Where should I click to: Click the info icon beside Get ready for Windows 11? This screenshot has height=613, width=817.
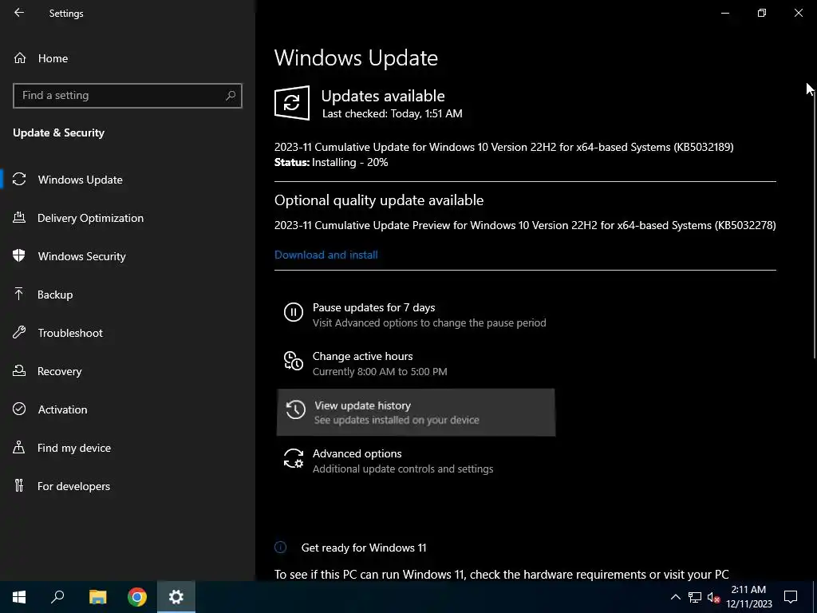tap(280, 548)
